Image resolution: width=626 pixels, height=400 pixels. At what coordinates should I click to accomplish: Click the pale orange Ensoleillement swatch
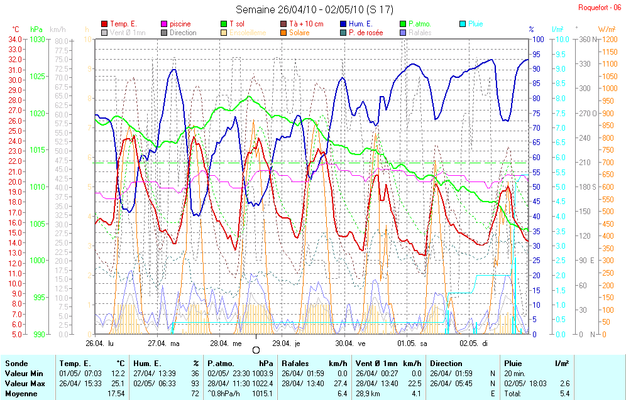[x=224, y=33]
